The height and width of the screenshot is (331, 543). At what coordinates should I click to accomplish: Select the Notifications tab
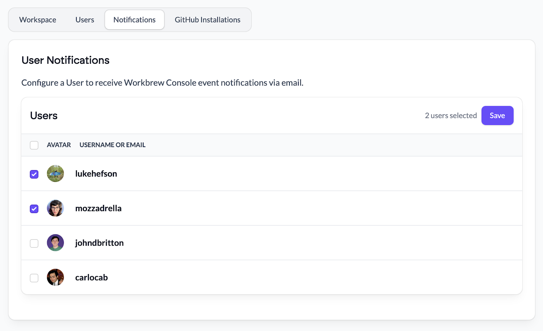[x=134, y=20]
